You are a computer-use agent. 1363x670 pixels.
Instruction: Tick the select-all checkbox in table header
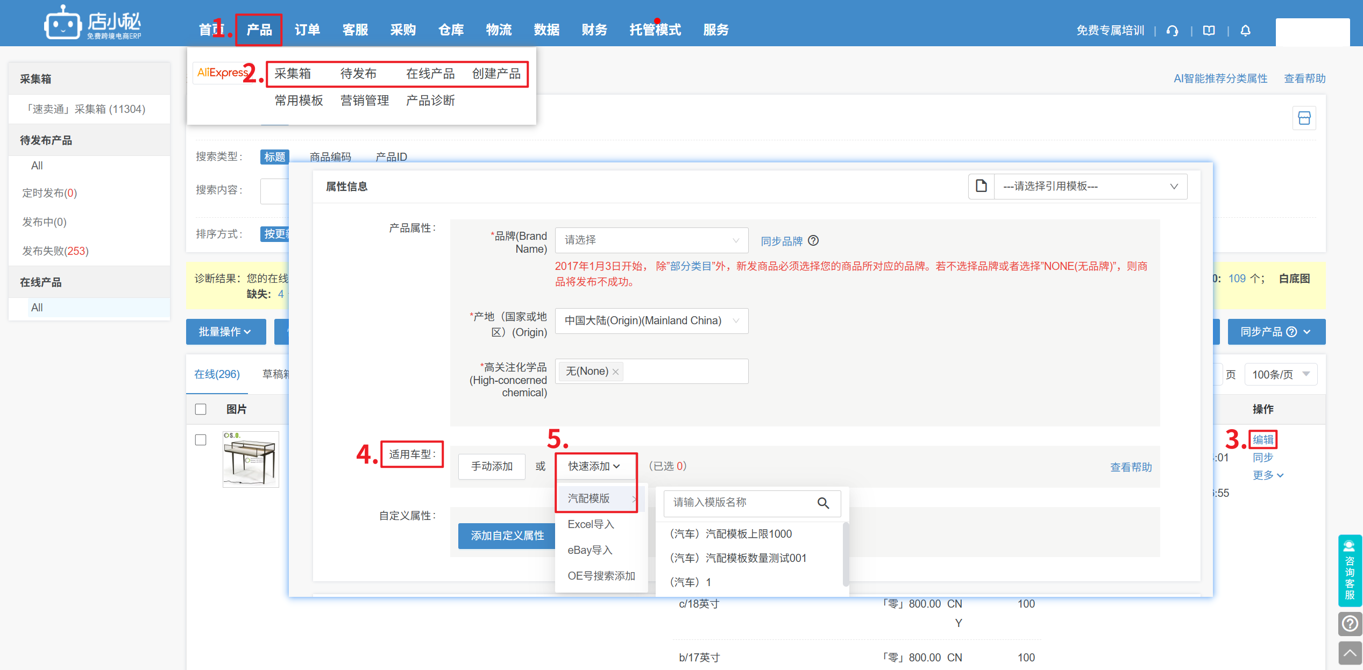tap(201, 409)
